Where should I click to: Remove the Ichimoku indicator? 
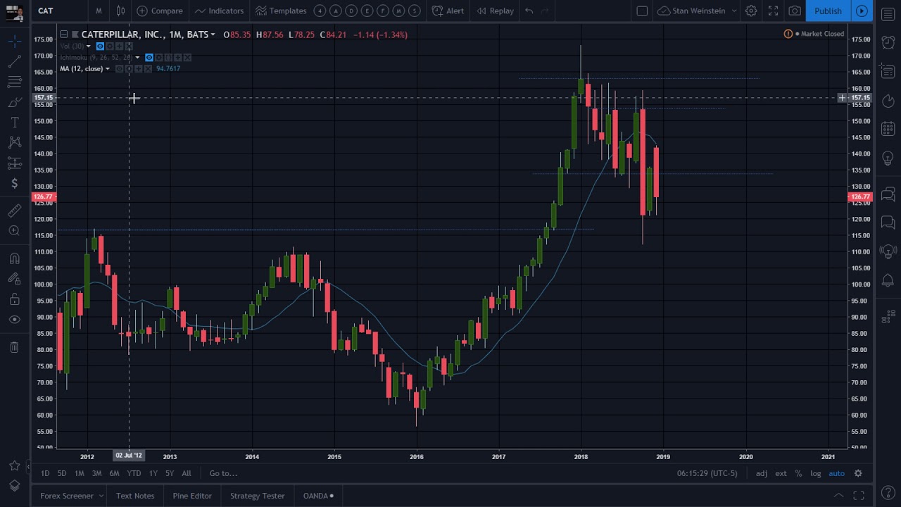point(187,58)
